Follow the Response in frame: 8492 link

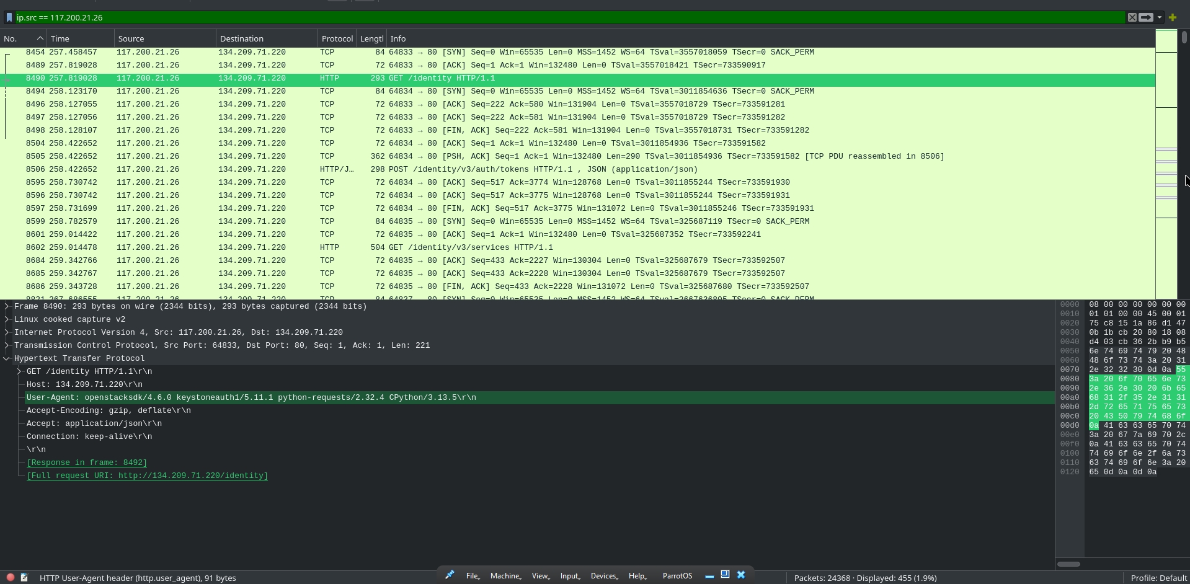point(87,462)
